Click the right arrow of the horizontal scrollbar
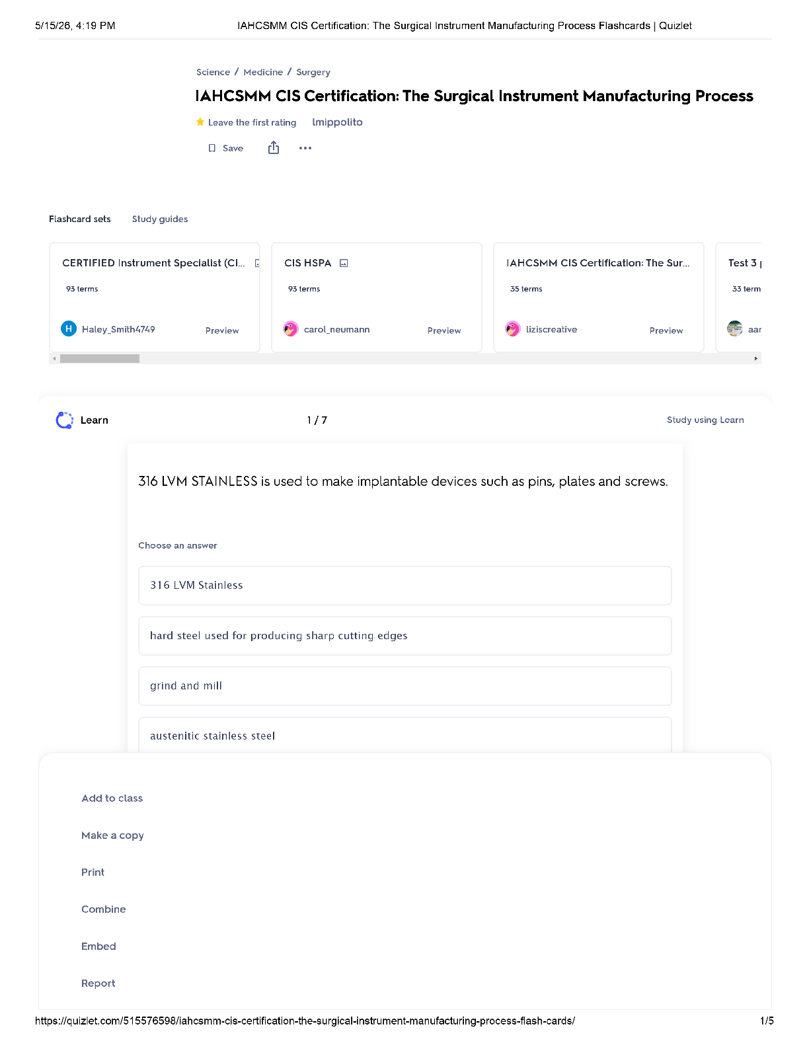Screen dimensions: 809x1047 [x=756, y=358]
